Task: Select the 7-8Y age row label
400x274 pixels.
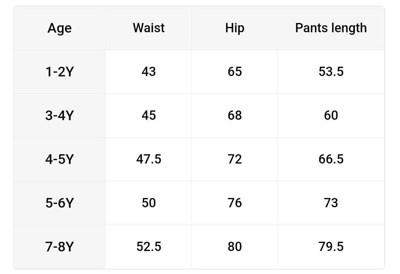Action: (x=60, y=247)
